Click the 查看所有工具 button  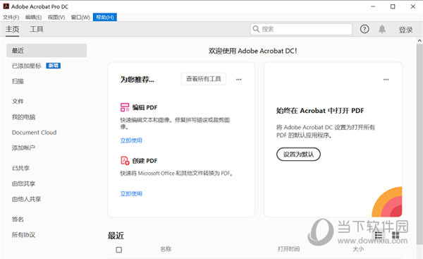tap(204, 79)
